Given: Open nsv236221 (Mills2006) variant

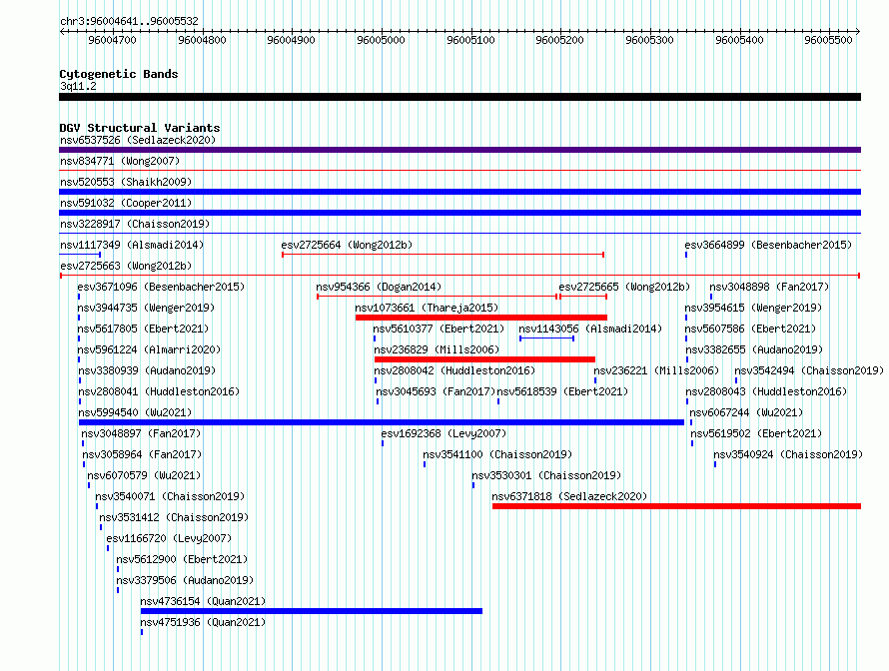Looking at the screenshot, I should (x=656, y=370).
